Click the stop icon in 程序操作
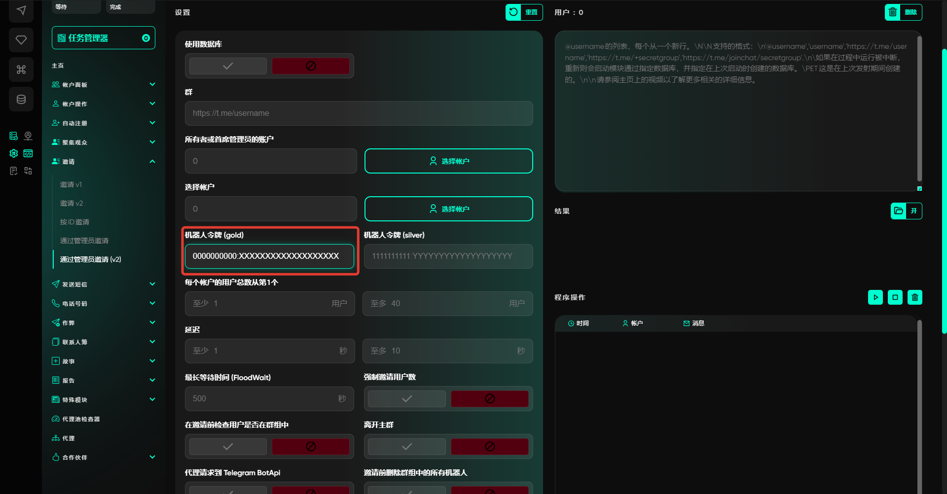This screenshot has width=947, height=494. [895, 297]
